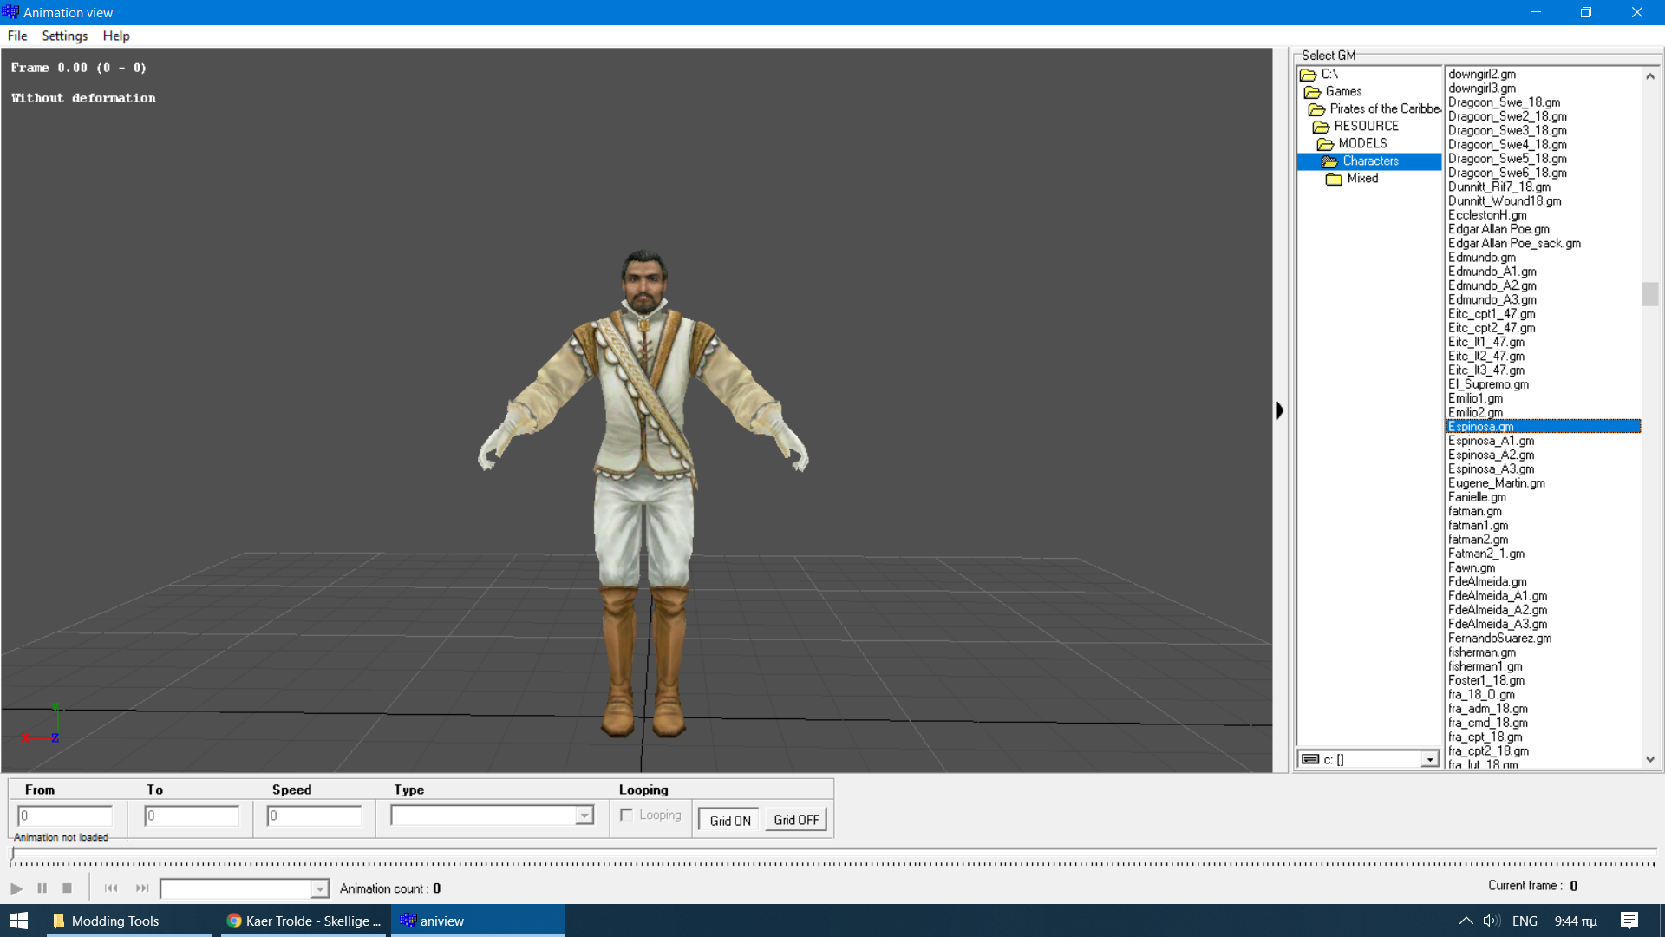The width and height of the screenshot is (1665, 937).
Task: Open the Settings menu
Action: pos(65,36)
